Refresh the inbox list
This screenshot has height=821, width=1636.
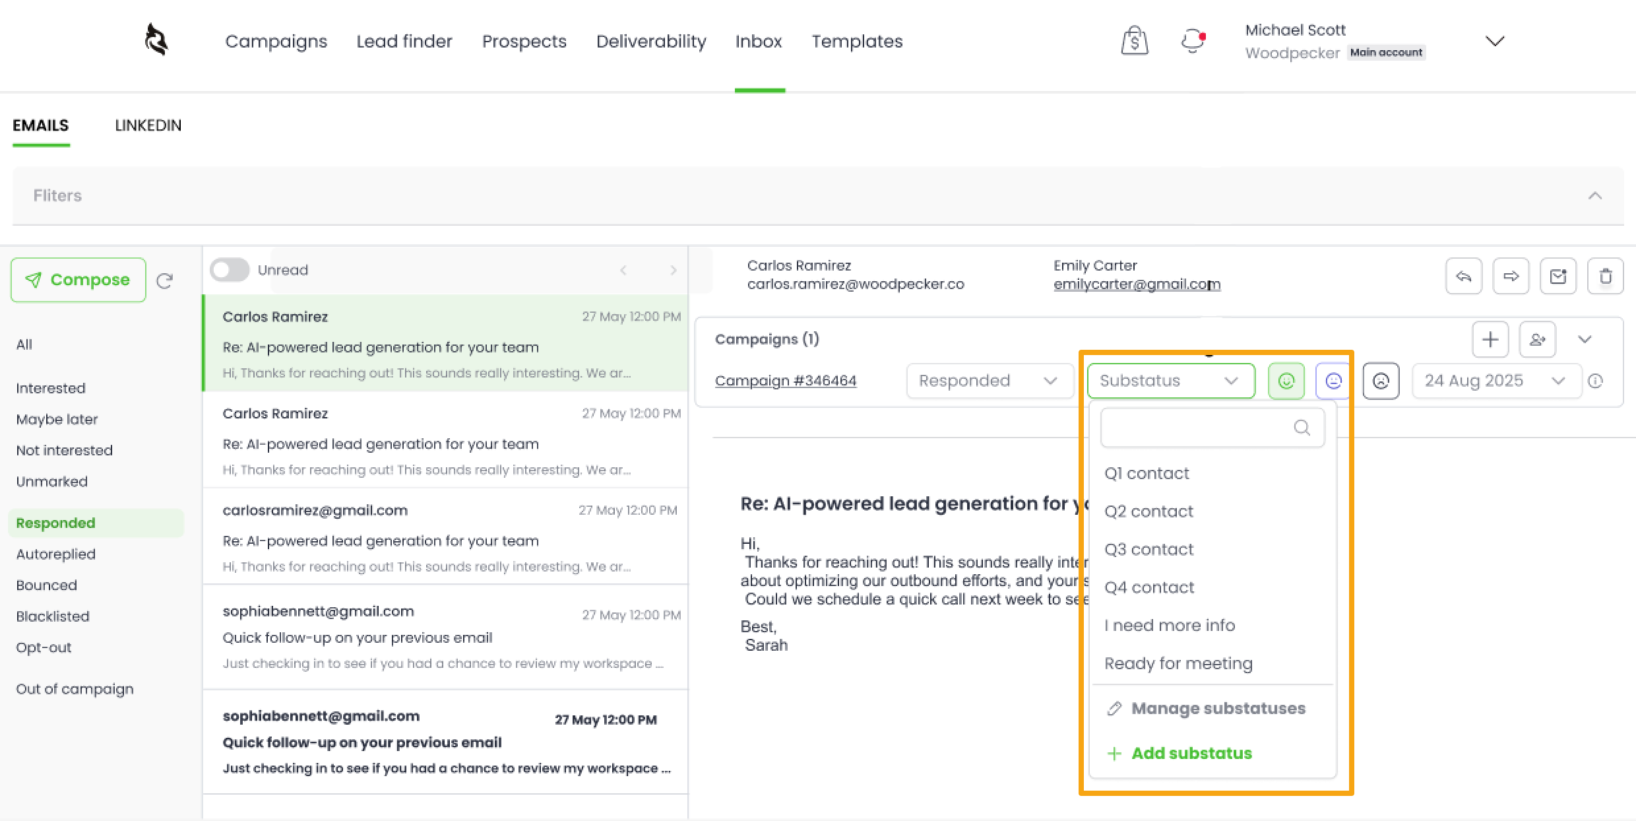click(x=164, y=281)
